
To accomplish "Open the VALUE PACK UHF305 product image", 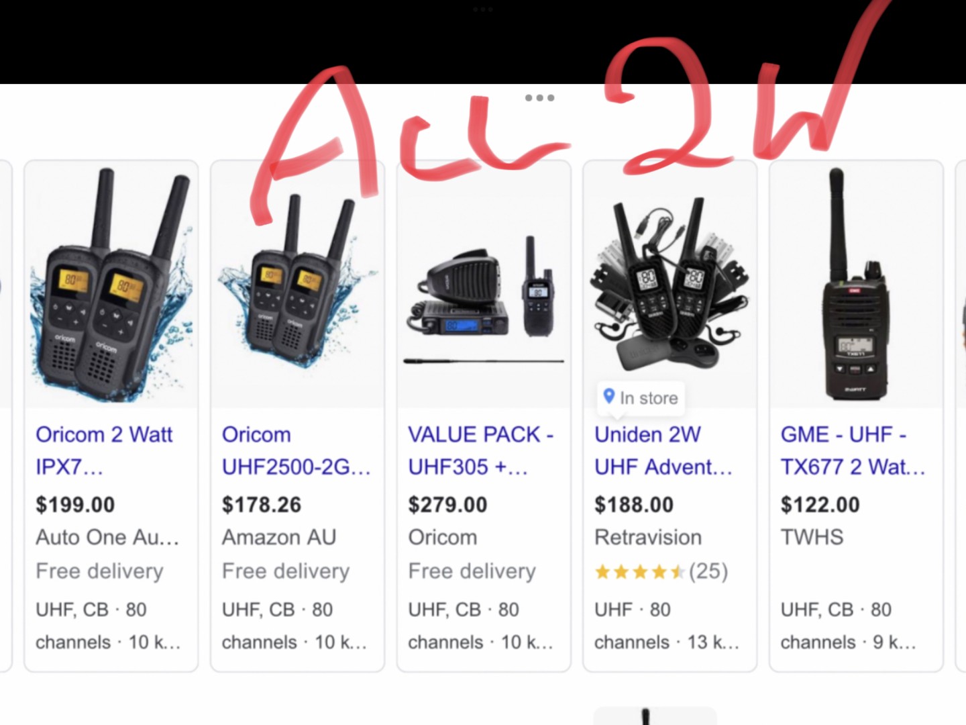I will [484, 284].
